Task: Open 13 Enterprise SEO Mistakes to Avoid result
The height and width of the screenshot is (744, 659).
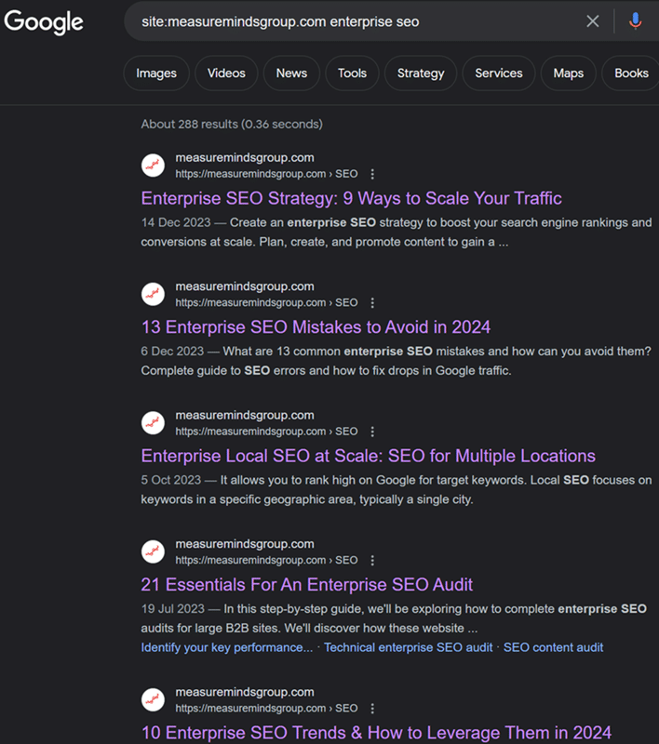Action: [316, 327]
